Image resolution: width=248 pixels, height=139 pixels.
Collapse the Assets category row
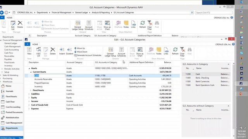(x=29, y=68)
